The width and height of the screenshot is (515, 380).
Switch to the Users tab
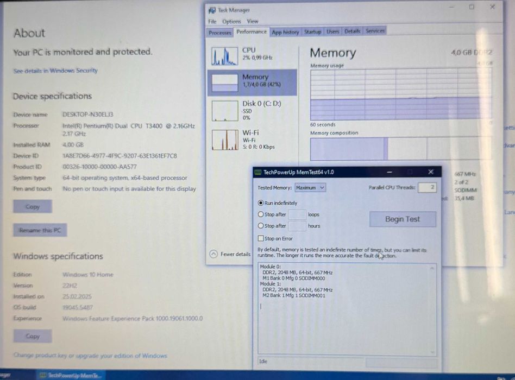pyautogui.click(x=332, y=31)
